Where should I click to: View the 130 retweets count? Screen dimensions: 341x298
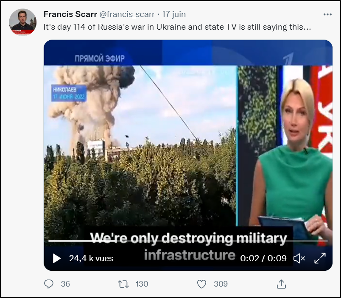coord(142,284)
